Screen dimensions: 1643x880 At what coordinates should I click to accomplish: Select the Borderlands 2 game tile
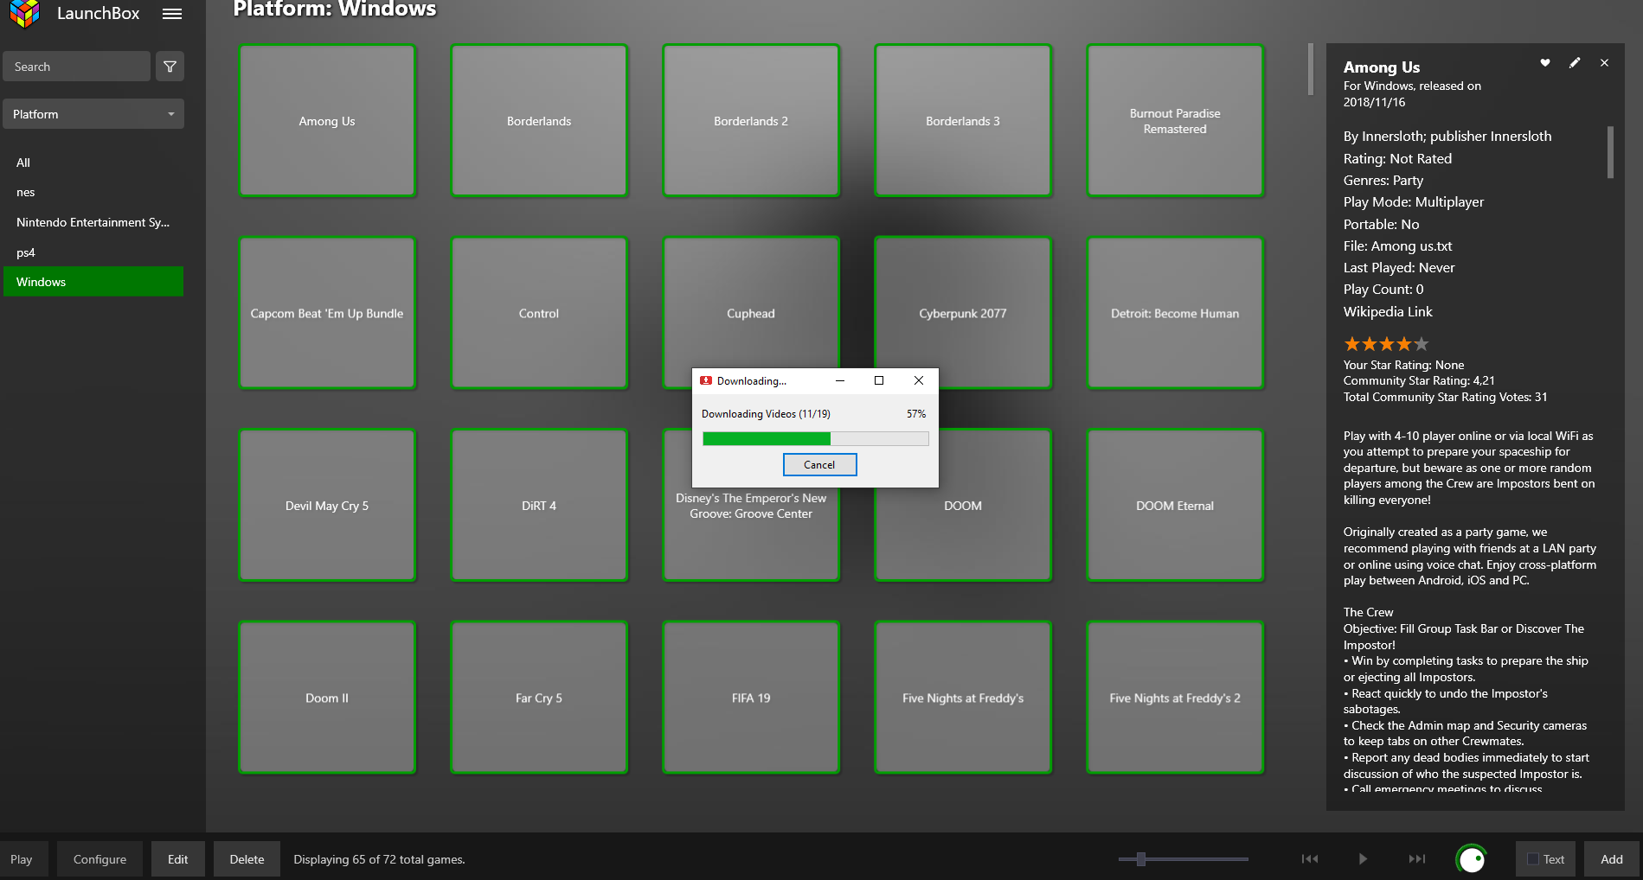pos(751,121)
